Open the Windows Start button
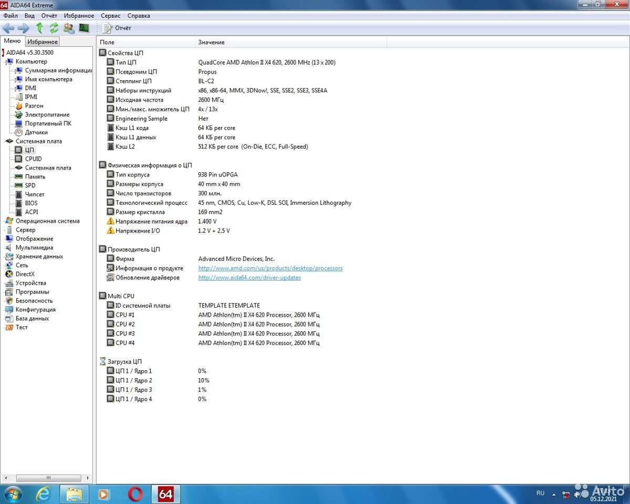The width and height of the screenshot is (630, 504). point(13,494)
